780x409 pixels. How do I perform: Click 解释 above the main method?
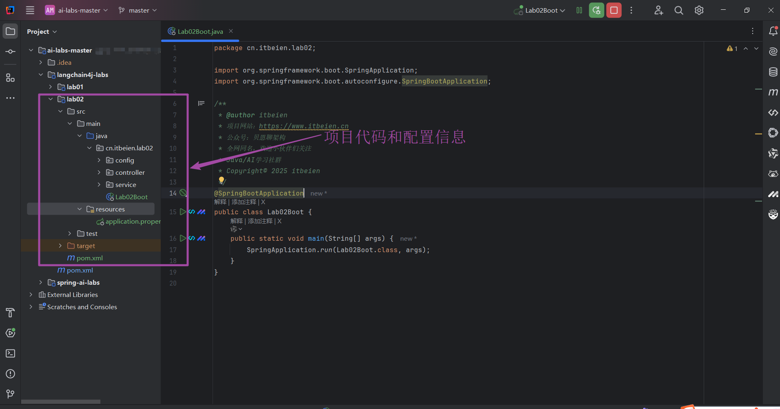pyautogui.click(x=237, y=221)
